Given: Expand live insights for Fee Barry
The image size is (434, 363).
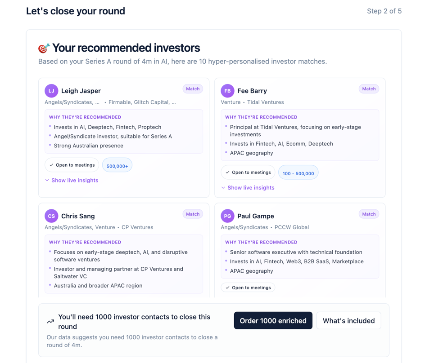Looking at the screenshot, I should click(x=248, y=188).
